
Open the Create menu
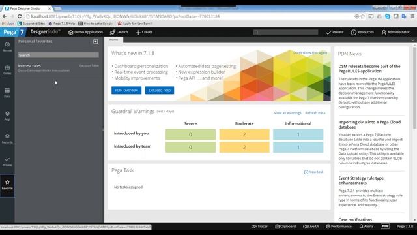(144, 32)
